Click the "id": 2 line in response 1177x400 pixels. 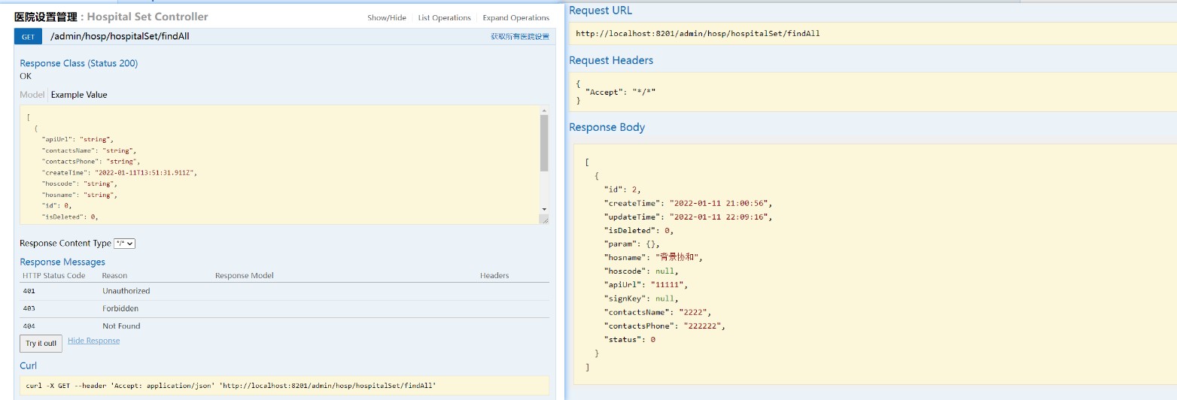point(622,189)
